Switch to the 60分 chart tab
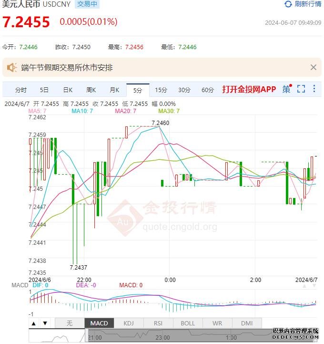324x344 pixels. [207, 90]
